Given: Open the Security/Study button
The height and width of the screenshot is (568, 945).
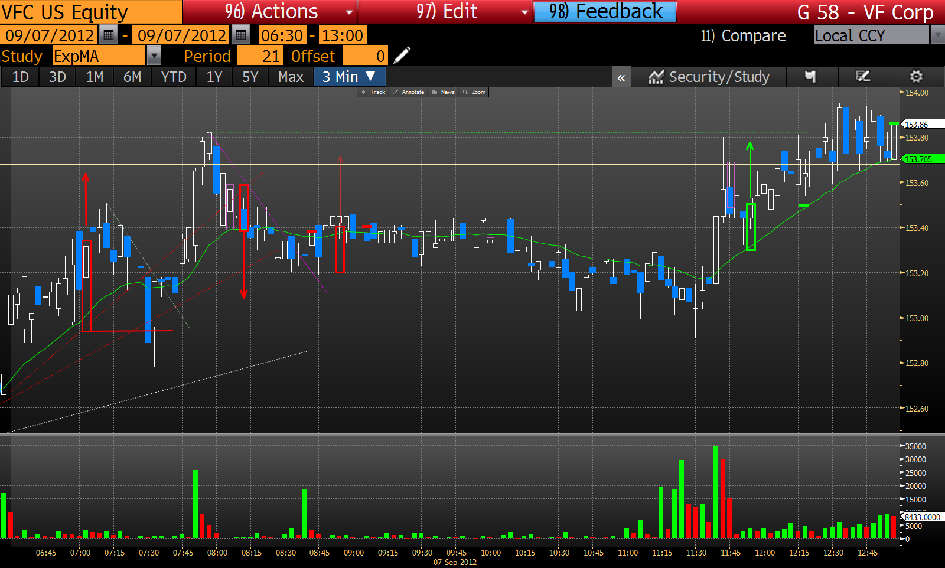Looking at the screenshot, I should (709, 77).
